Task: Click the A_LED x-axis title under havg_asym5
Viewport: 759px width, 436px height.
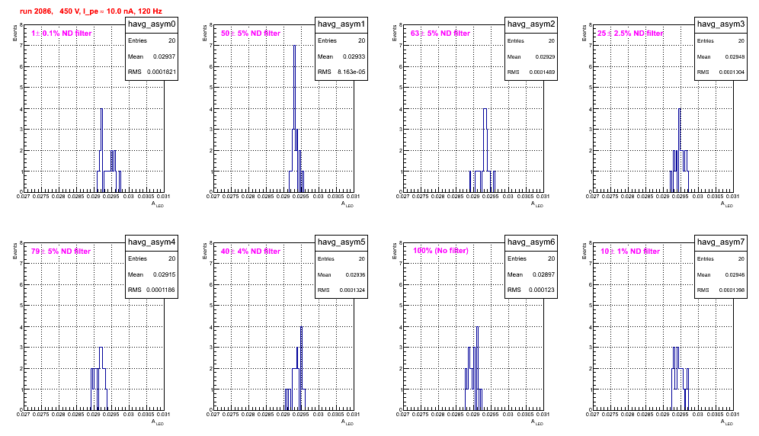Action: (x=347, y=423)
